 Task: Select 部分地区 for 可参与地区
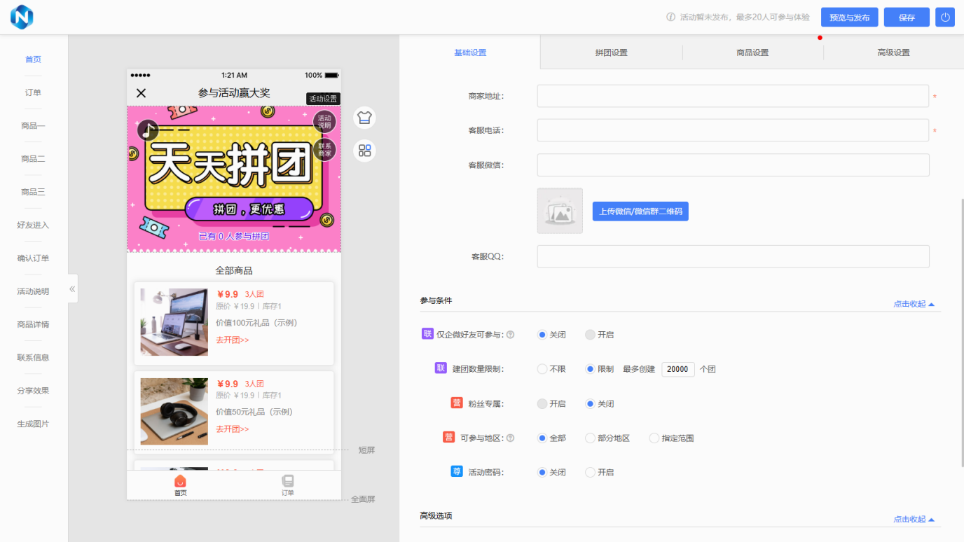pyautogui.click(x=590, y=438)
